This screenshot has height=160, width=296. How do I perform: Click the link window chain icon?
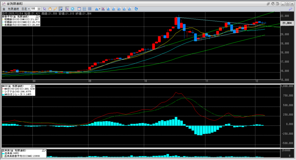click(x=269, y=3)
